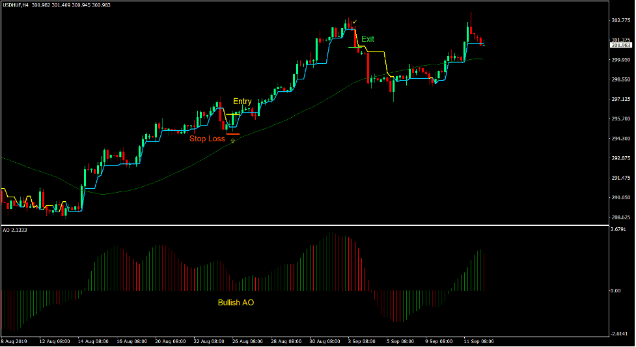Click the 302.775 price axis label
The width and height of the screenshot is (636, 347).
click(621, 20)
